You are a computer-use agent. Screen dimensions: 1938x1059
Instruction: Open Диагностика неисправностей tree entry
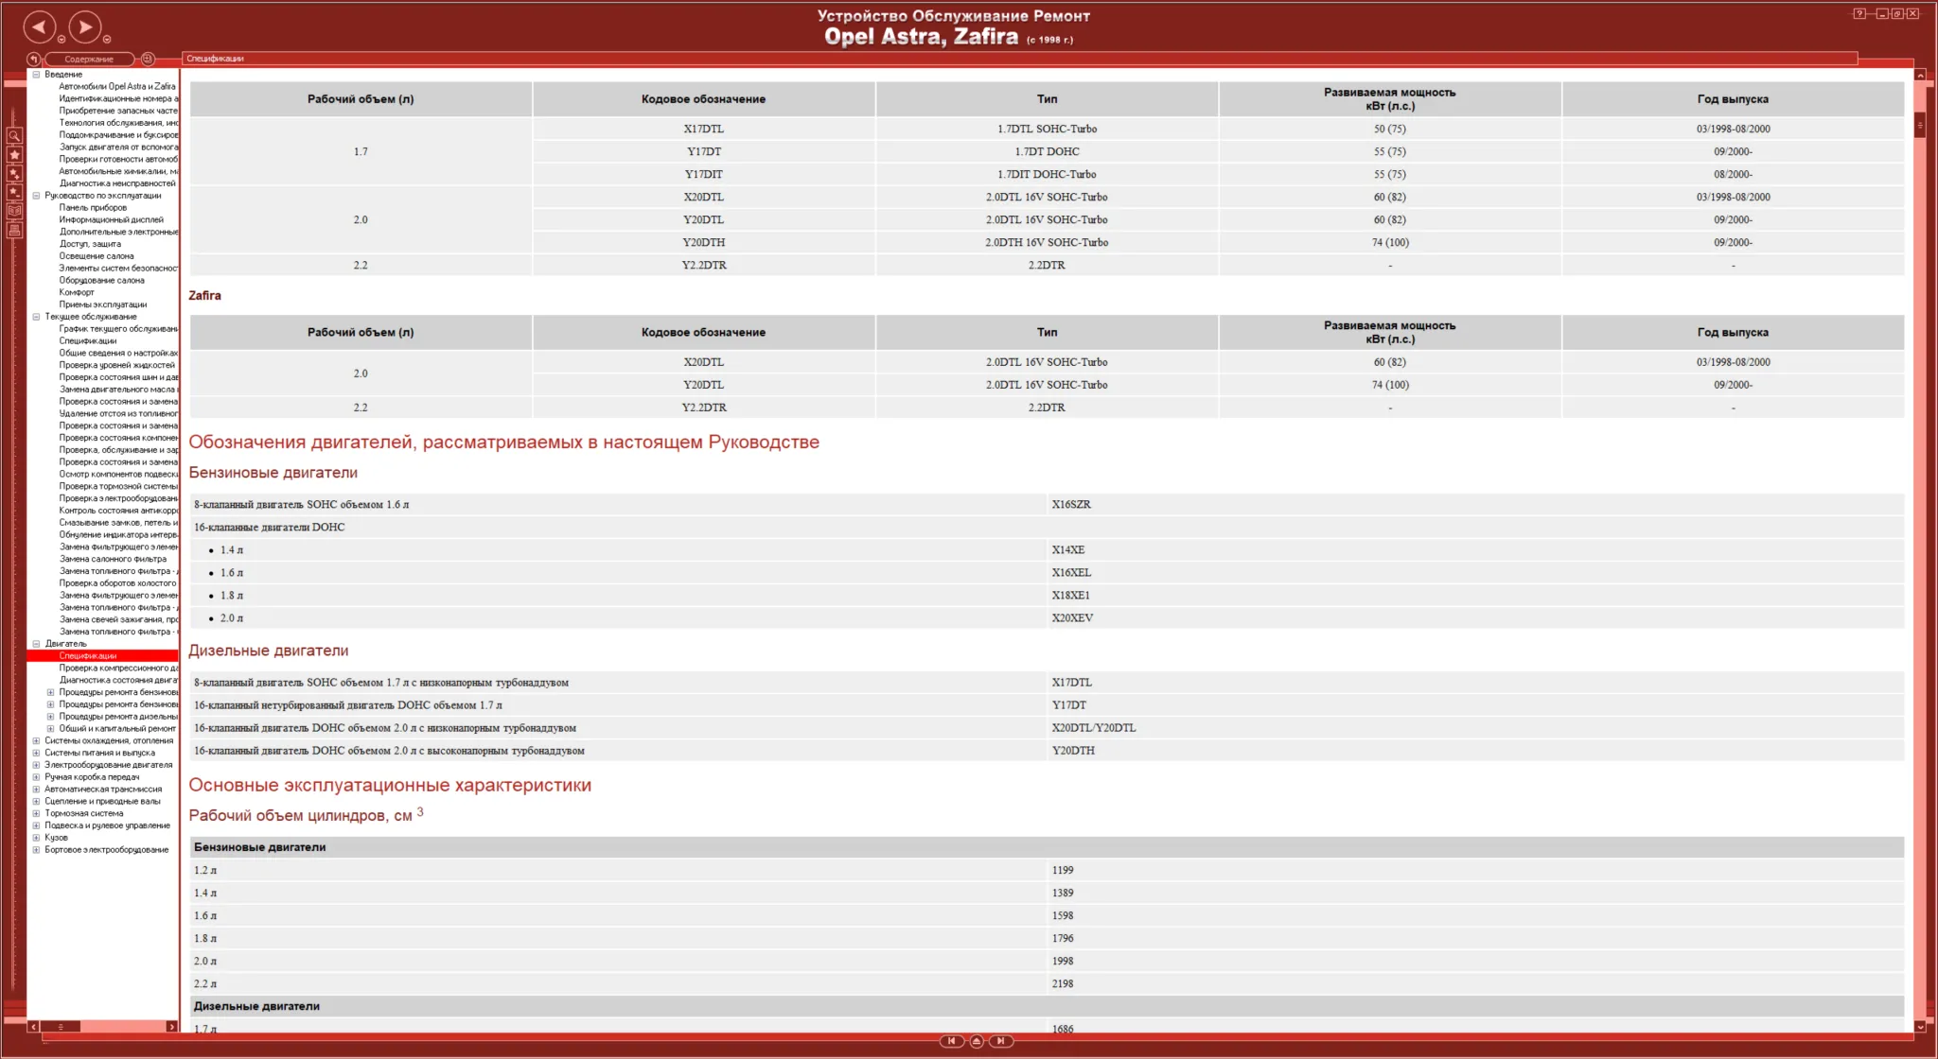click(117, 183)
